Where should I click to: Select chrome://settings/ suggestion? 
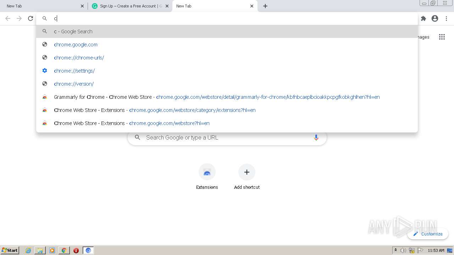tap(227, 70)
